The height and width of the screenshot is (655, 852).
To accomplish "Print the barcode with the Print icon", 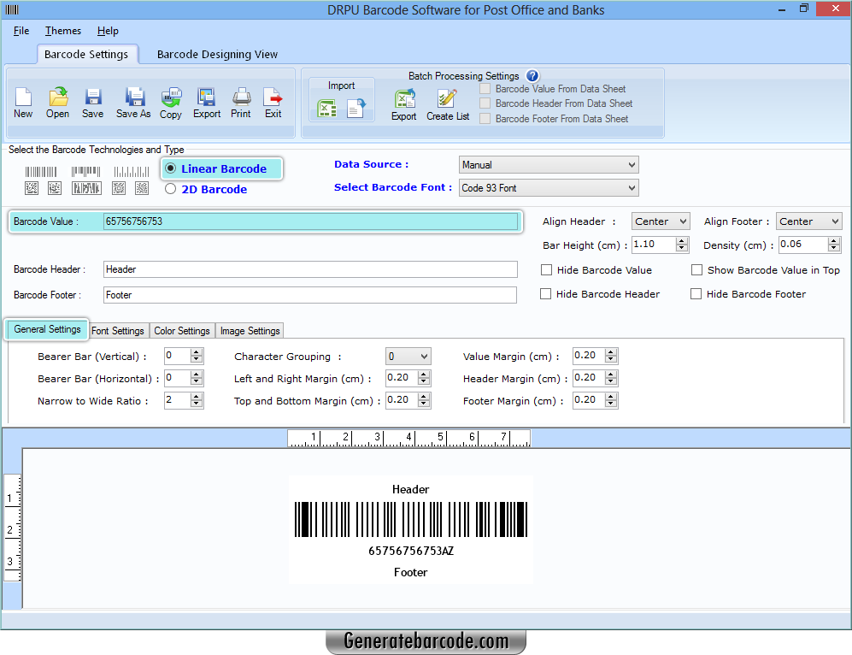I will coord(241,97).
